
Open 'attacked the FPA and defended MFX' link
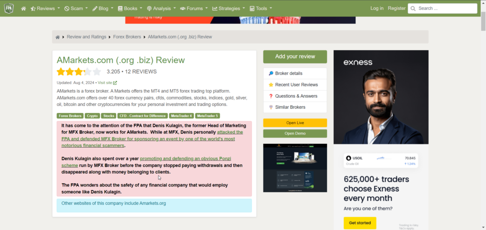coord(148,139)
